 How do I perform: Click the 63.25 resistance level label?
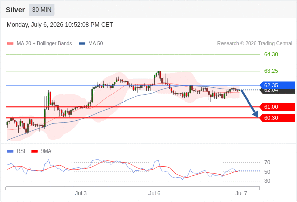click(x=271, y=71)
